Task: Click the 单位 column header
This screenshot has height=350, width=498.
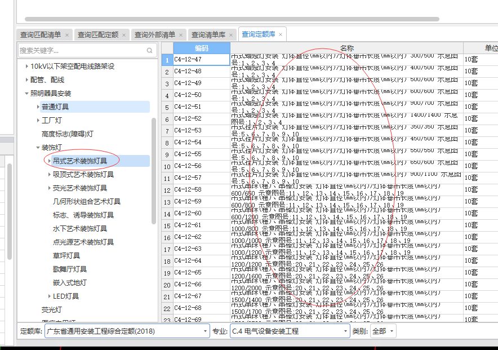Action: (481, 48)
